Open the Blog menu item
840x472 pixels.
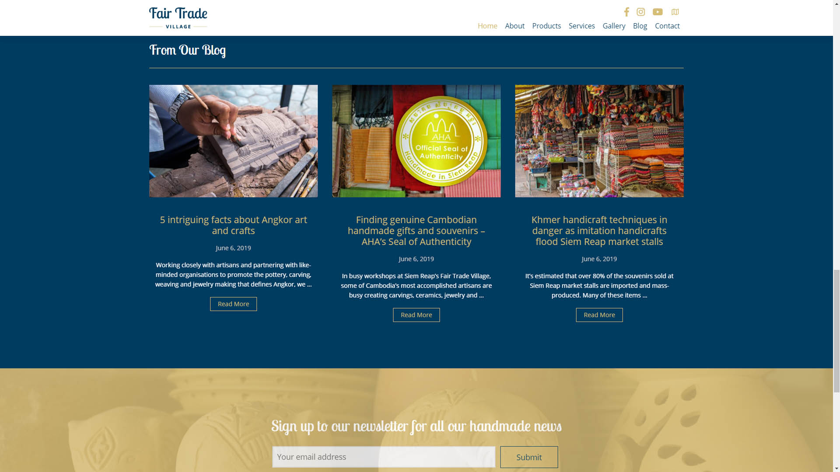point(640,26)
